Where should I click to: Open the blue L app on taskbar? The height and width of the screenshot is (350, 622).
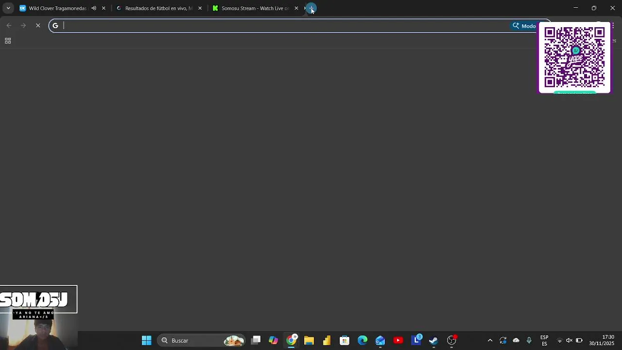pos(416,340)
